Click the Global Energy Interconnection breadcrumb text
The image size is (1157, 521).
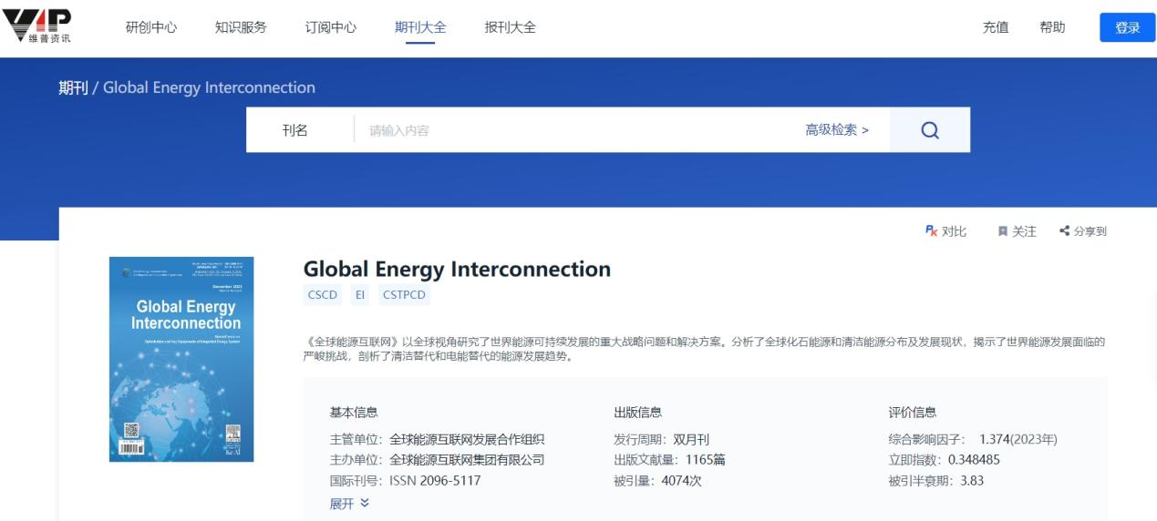coord(209,88)
